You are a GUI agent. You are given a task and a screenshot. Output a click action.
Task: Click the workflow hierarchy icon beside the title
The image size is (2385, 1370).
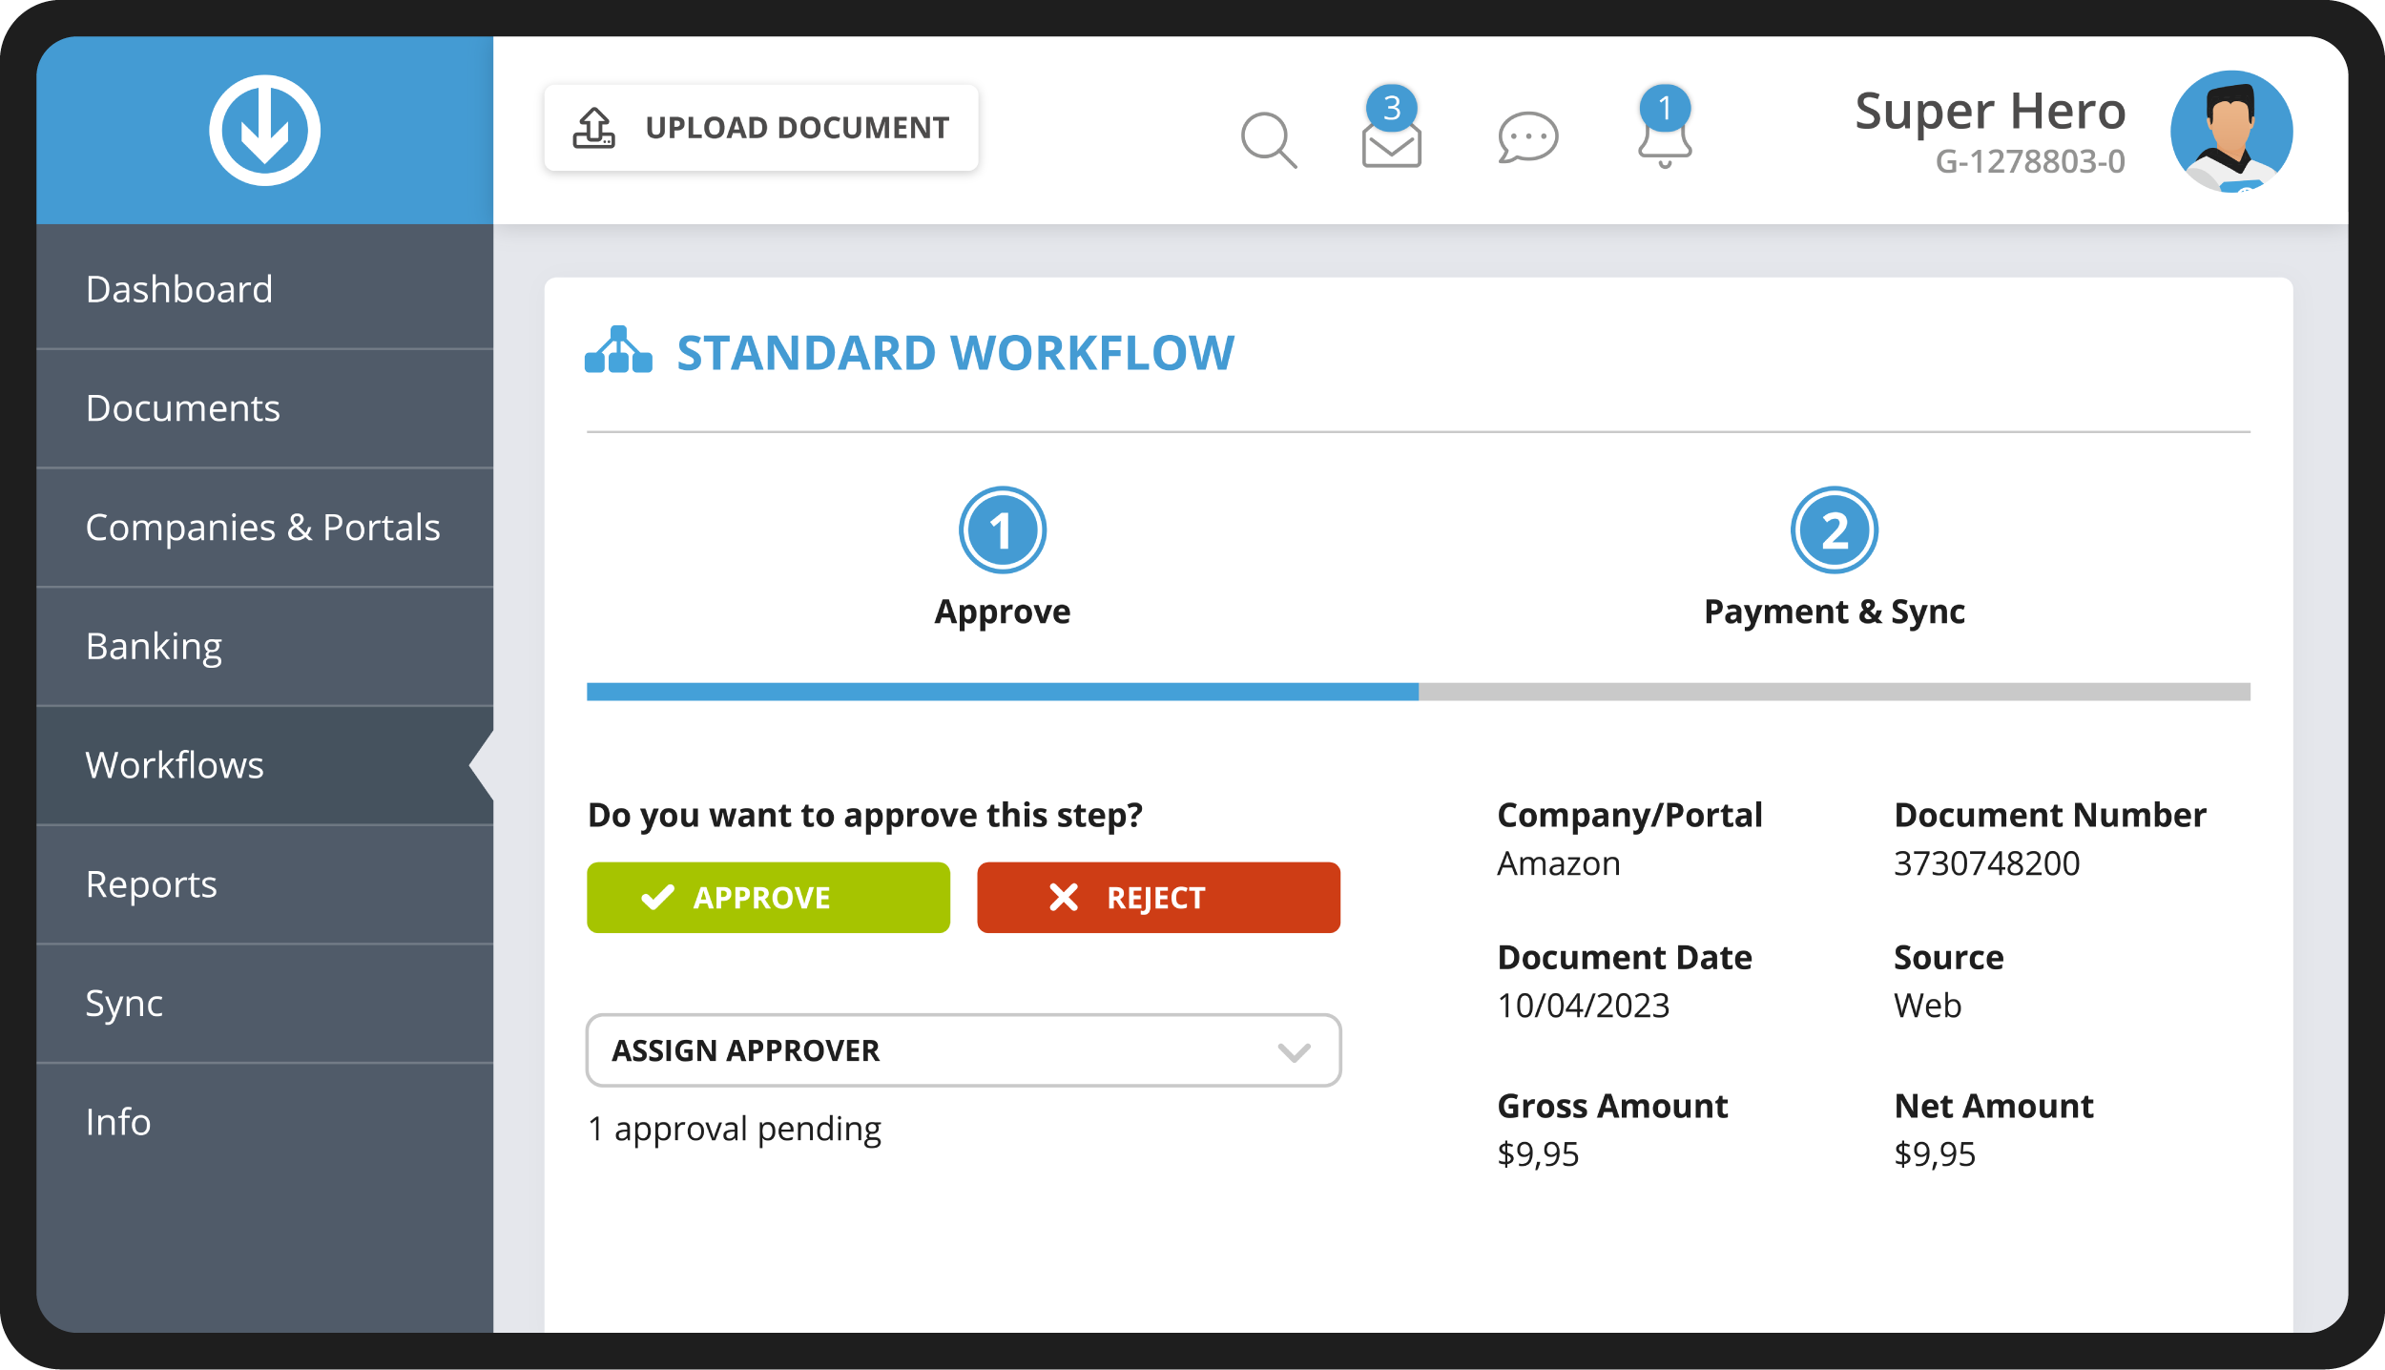tap(618, 350)
